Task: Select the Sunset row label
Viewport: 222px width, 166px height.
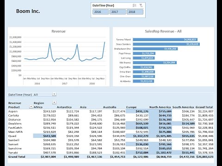Action: [x=13, y=144]
